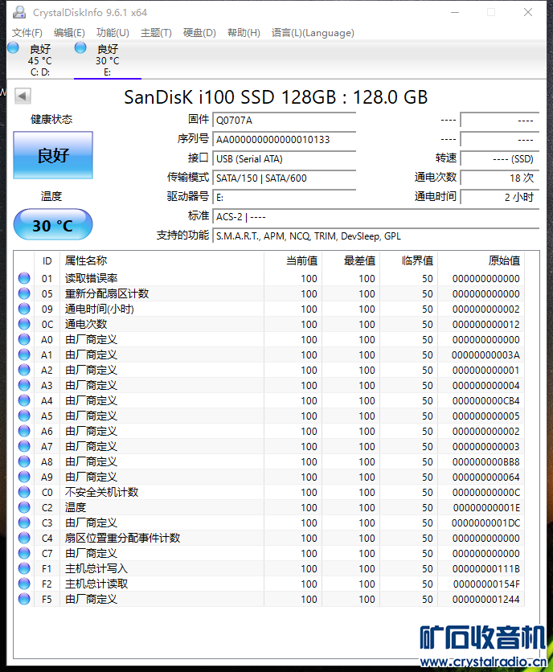Click status dot for attribute A7
The image size is (553, 672).
click(24, 447)
